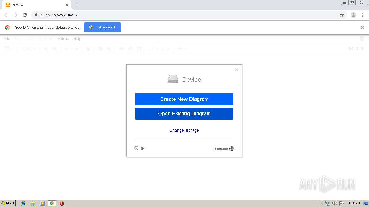Click the site lock icon in the address bar

click(36, 15)
